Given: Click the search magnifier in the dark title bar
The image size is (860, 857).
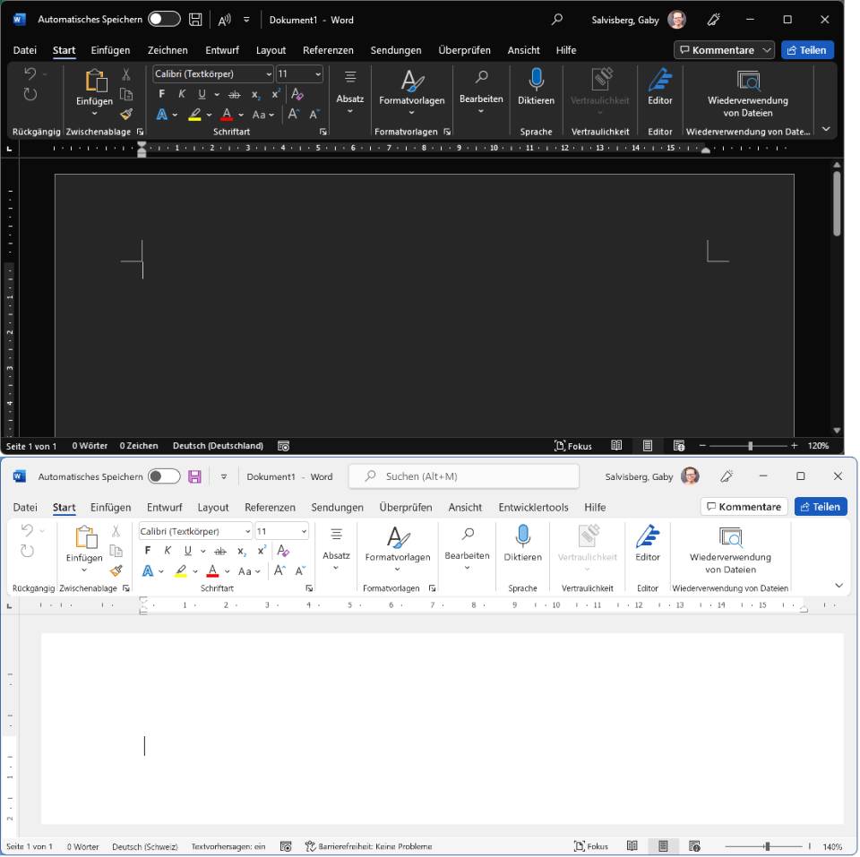Looking at the screenshot, I should [557, 20].
